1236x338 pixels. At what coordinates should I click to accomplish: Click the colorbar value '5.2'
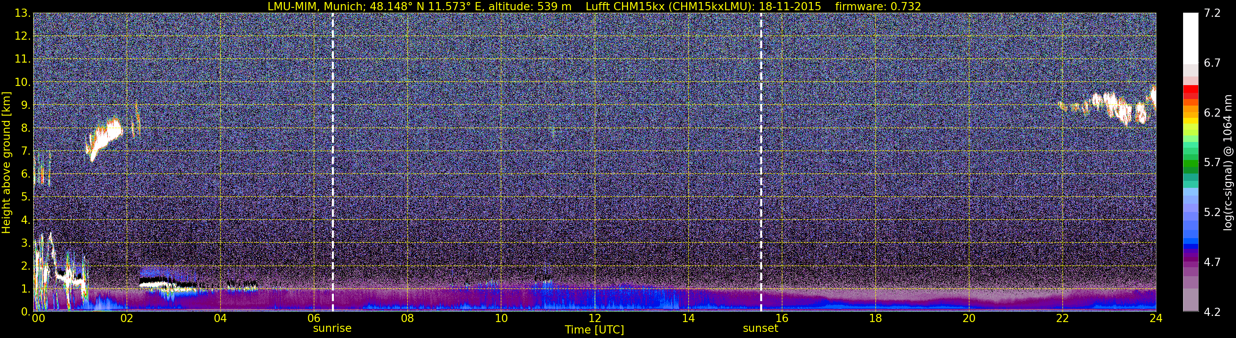pos(1212,212)
